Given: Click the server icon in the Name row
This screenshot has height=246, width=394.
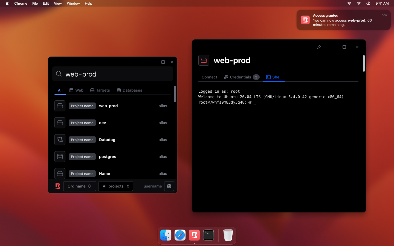Looking at the screenshot, I should click(x=60, y=174).
